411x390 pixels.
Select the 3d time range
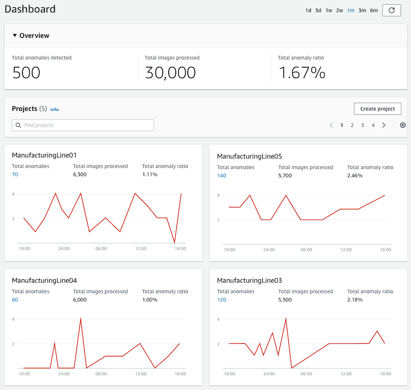click(x=318, y=10)
